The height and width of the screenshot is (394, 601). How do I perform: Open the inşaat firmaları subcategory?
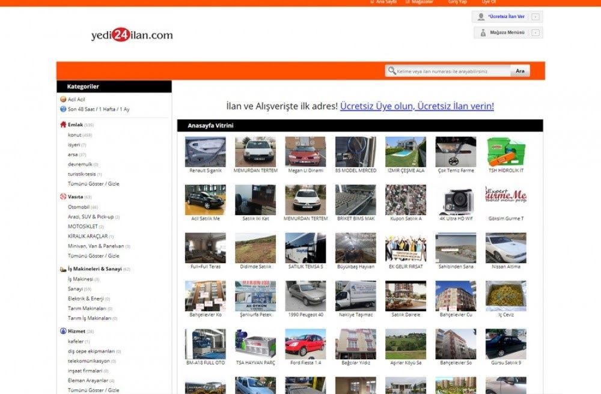85,371
